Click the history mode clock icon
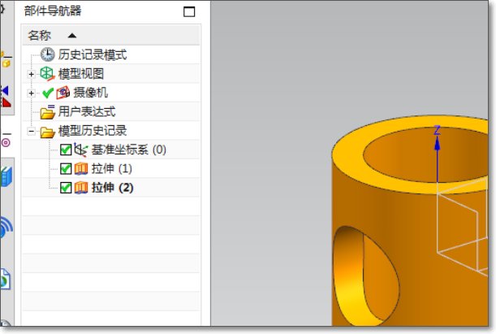Viewport: 496px width, 334px height. (47, 54)
